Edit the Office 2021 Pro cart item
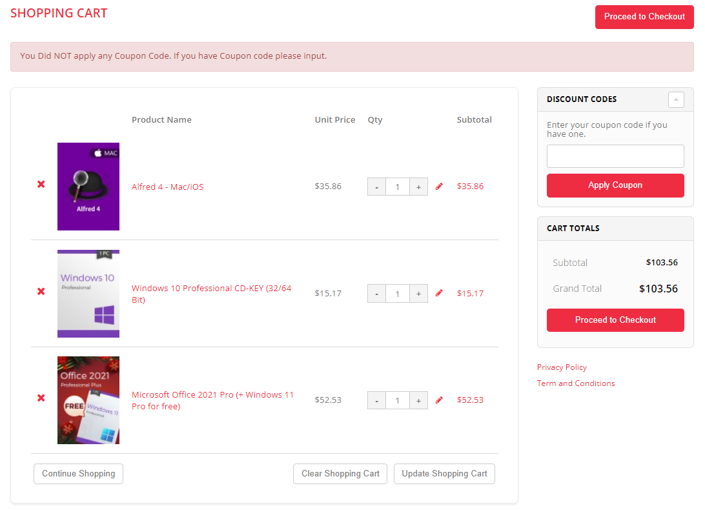This screenshot has width=705, height=510. click(x=440, y=400)
